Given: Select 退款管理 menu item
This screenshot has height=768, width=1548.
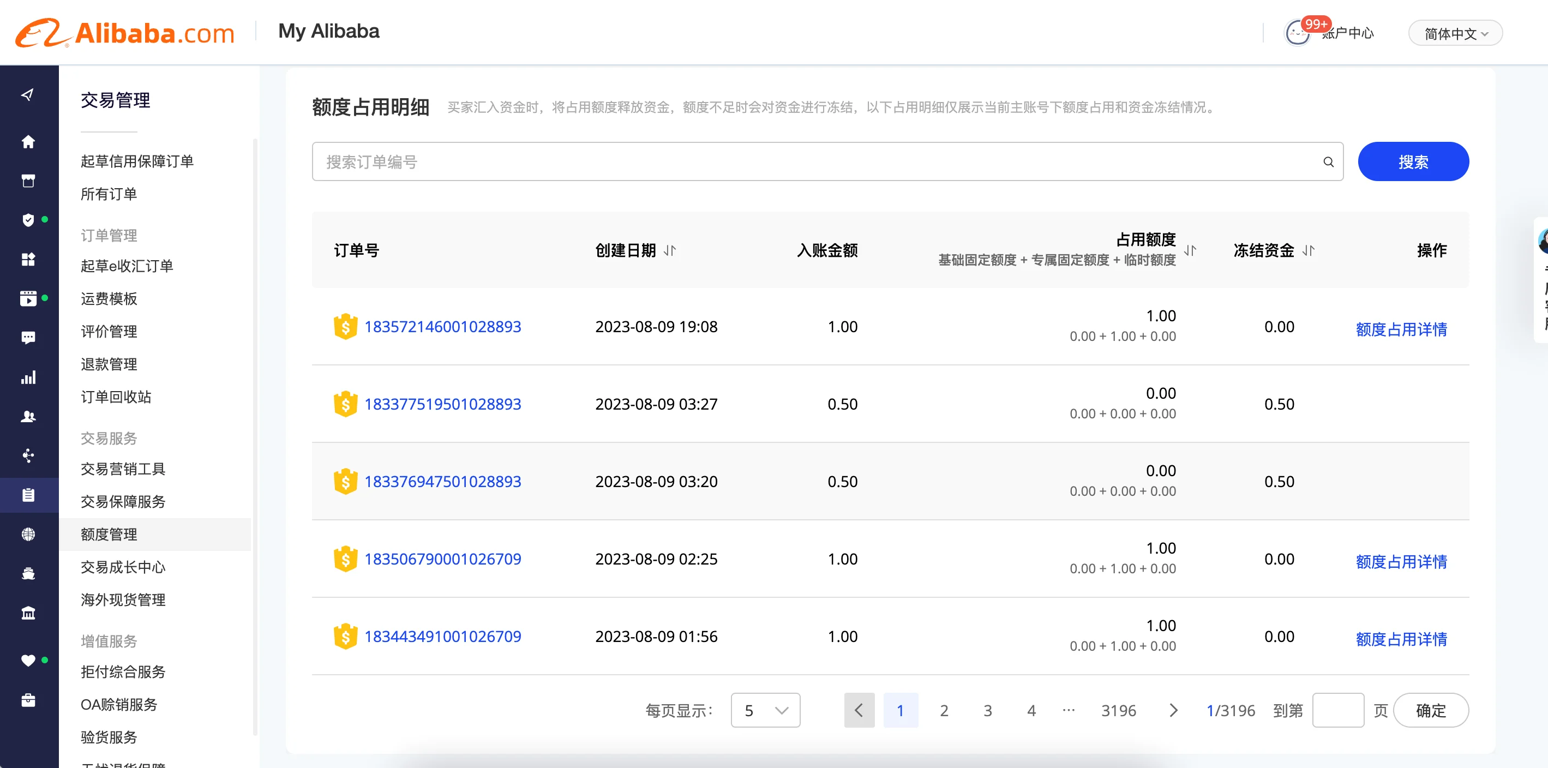Looking at the screenshot, I should point(109,364).
